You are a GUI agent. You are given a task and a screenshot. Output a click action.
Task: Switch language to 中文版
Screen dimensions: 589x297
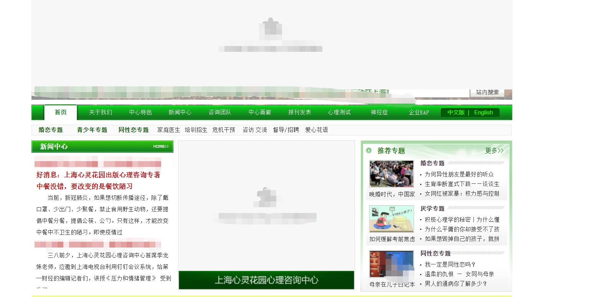click(x=456, y=112)
